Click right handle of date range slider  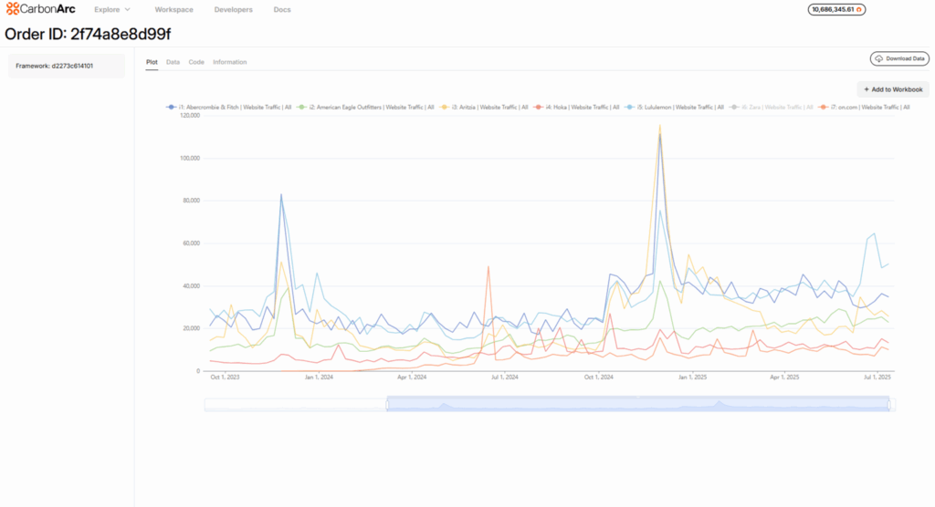(x=889, y=405)
